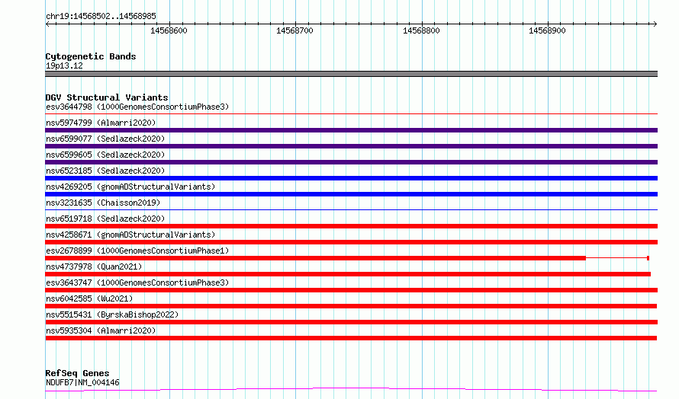Click the chr19:14568502..14568985 region label

coord(101,16)
